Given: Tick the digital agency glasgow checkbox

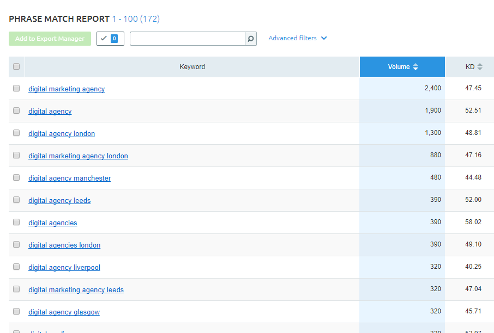Looking at the screenshot, I should pos(16,312).
